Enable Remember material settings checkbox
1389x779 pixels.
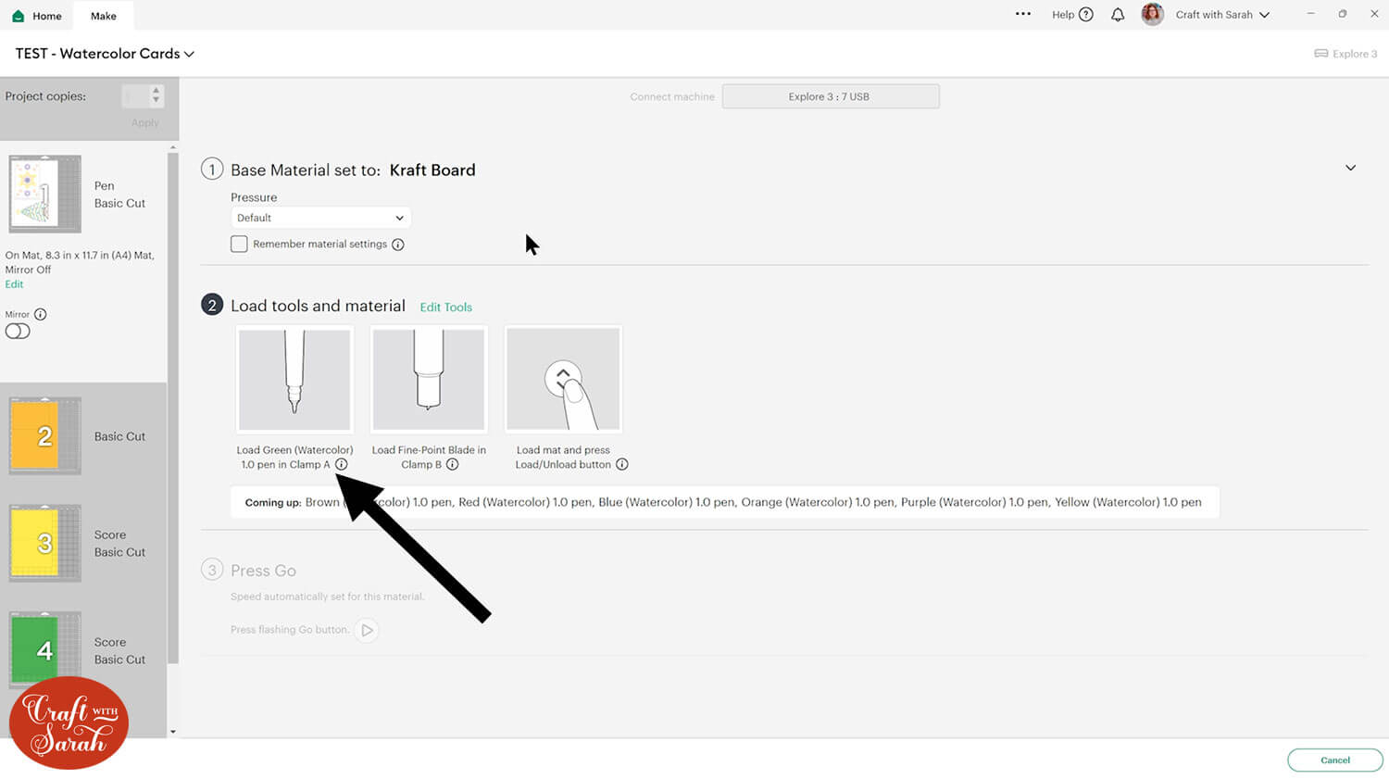239,244
